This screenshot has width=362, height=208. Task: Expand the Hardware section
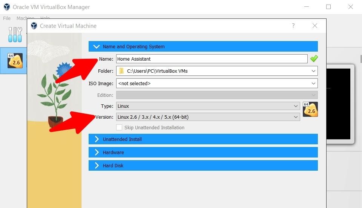pos(203,152)
